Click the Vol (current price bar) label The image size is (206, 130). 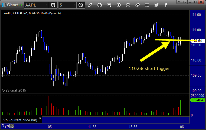click(20, 120)
